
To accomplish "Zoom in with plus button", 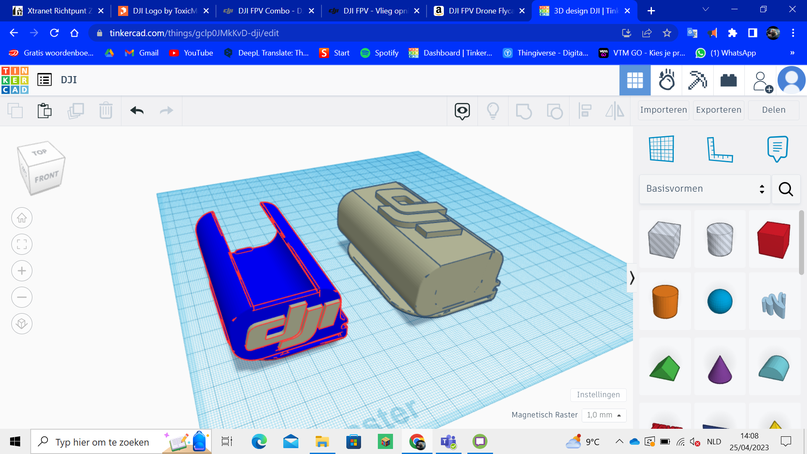I will pyautogui.click(x=22, y=271).
